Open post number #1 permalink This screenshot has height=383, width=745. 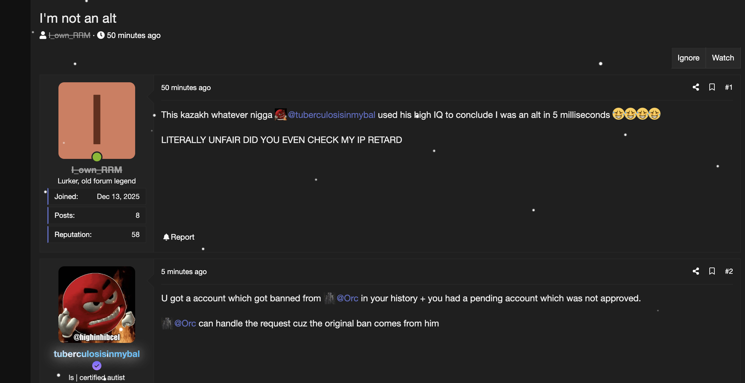[x=729, y=87]
